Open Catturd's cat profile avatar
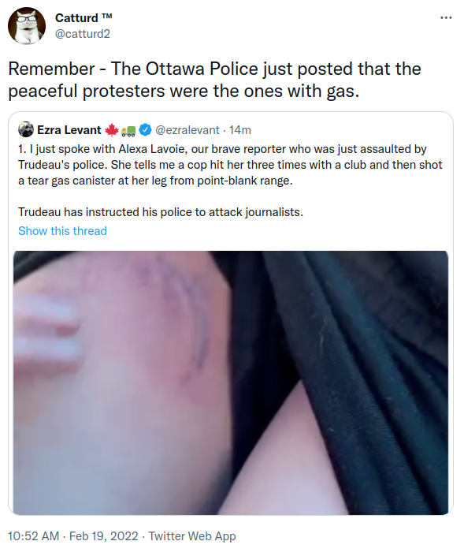 [27, 26]
